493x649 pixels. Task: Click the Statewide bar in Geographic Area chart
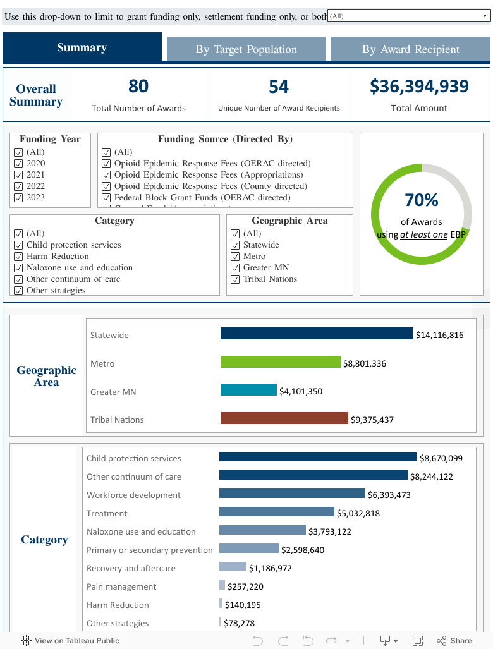point(316,334)
